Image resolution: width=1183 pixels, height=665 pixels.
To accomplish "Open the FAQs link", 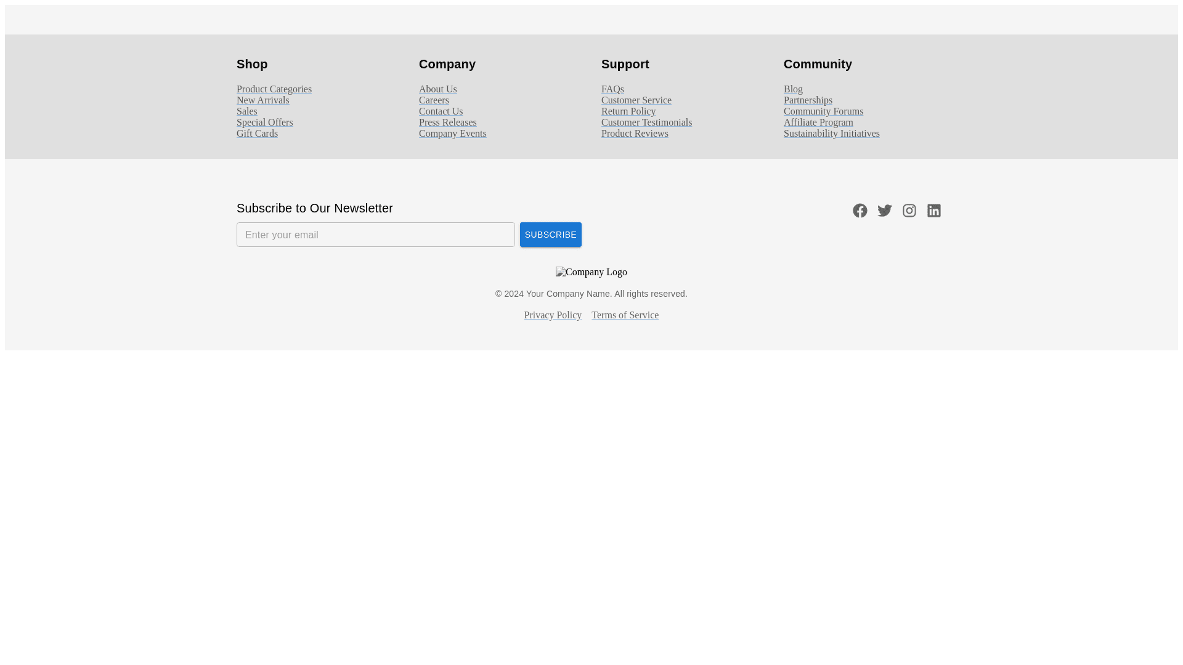I will [612, 89].
